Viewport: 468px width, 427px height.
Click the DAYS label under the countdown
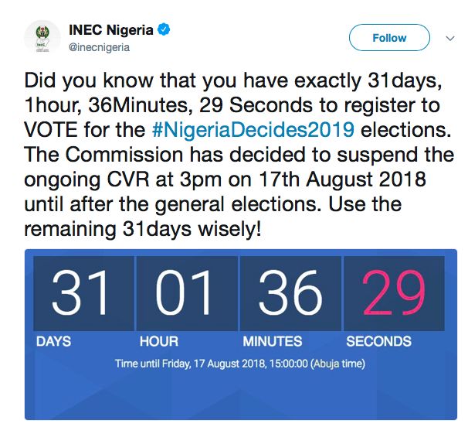coord(53,341)
